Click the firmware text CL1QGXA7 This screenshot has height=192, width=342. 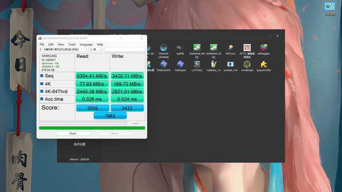(x=48, y=60)
